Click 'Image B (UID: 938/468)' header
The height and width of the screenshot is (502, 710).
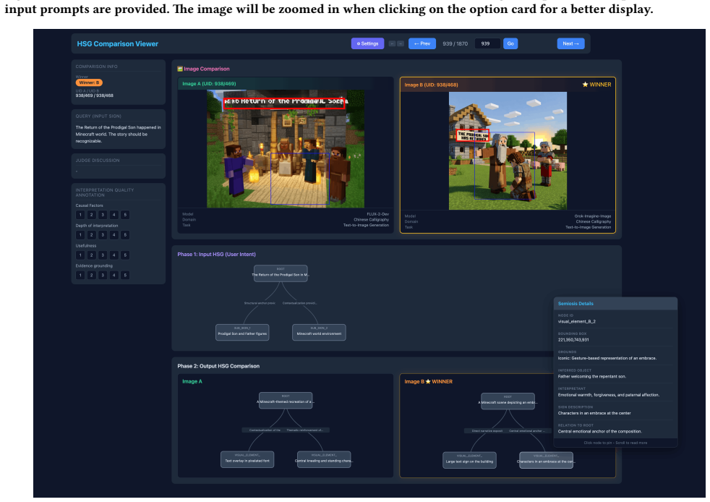pos(431,85)
